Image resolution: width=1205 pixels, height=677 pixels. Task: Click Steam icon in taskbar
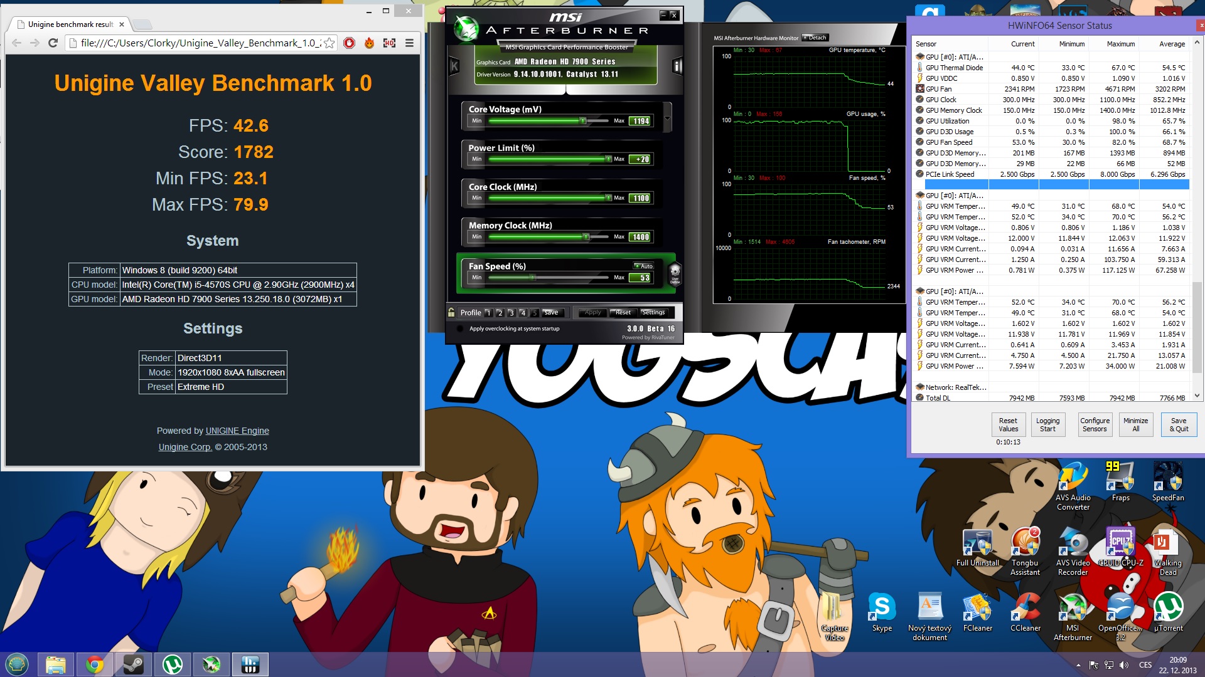[x=133, y=664]
